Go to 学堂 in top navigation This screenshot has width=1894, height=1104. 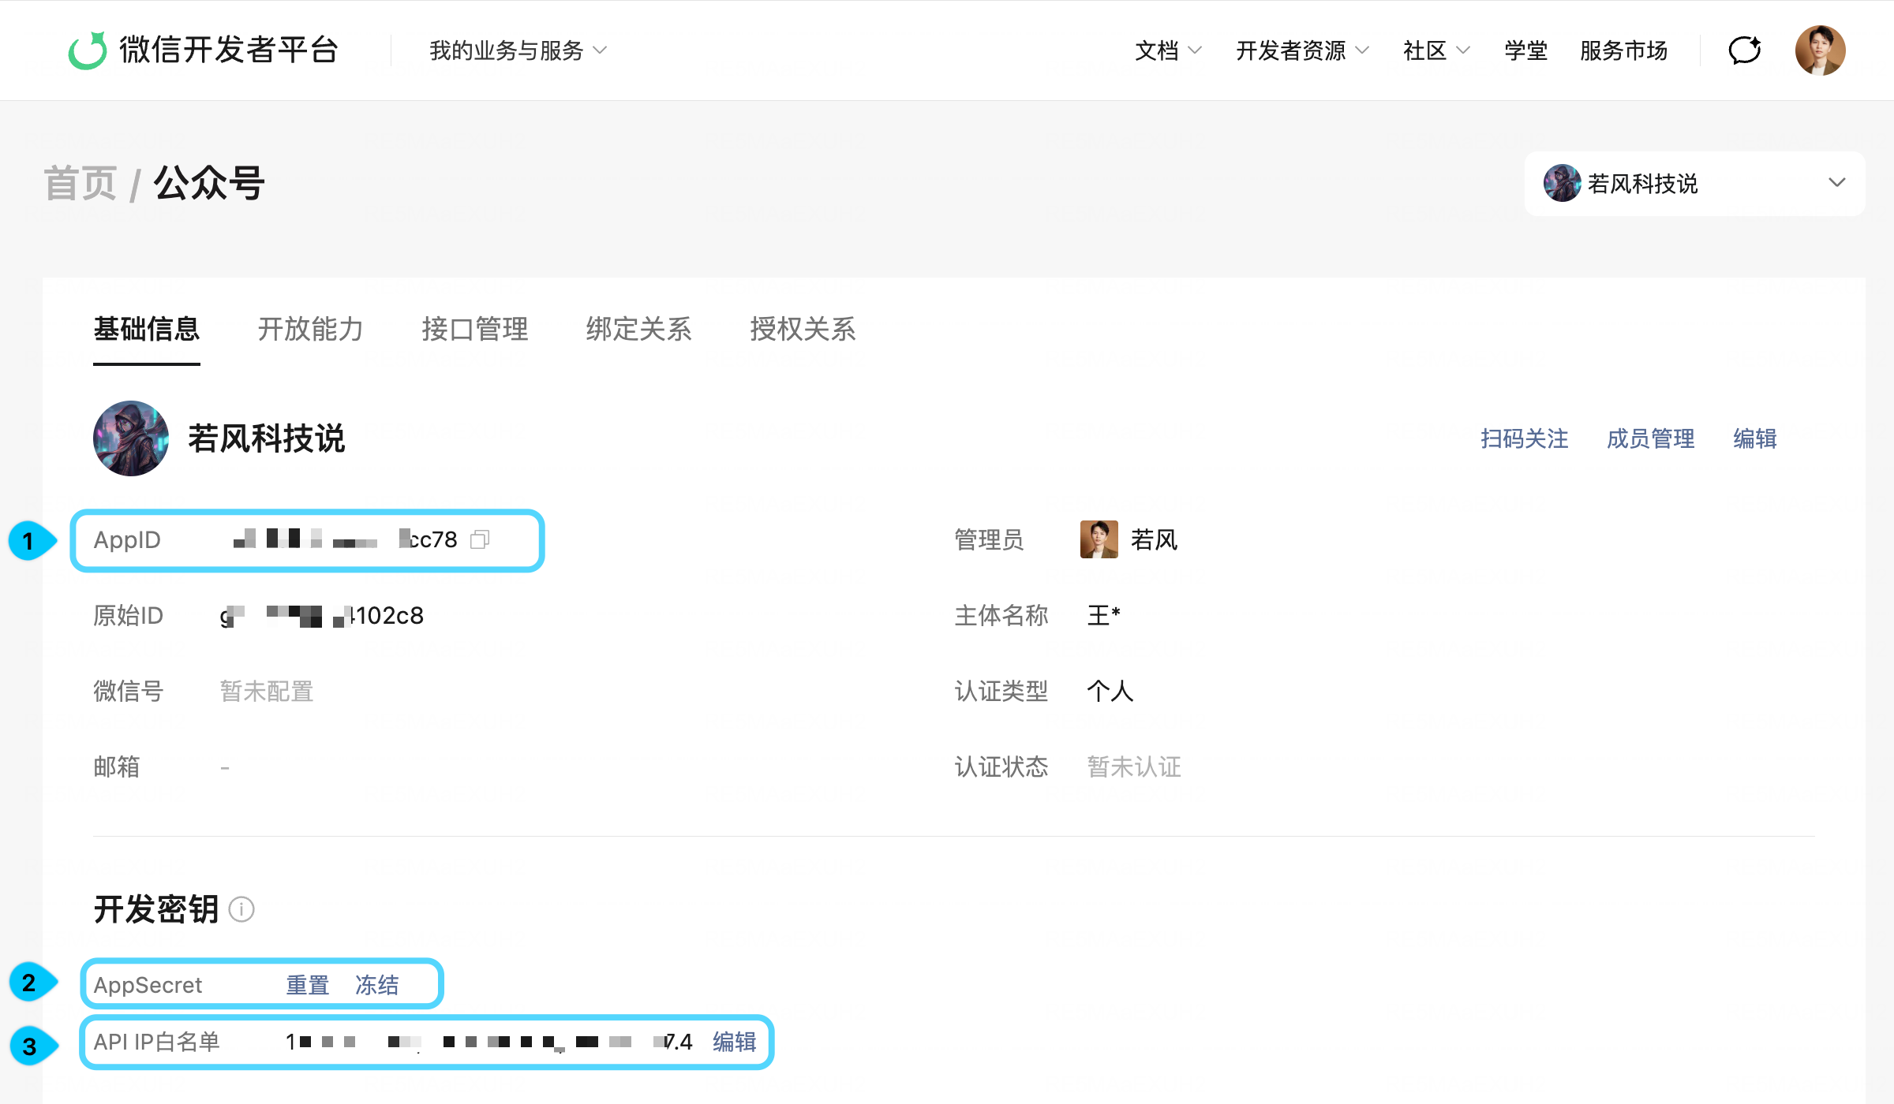[1525, 50]
